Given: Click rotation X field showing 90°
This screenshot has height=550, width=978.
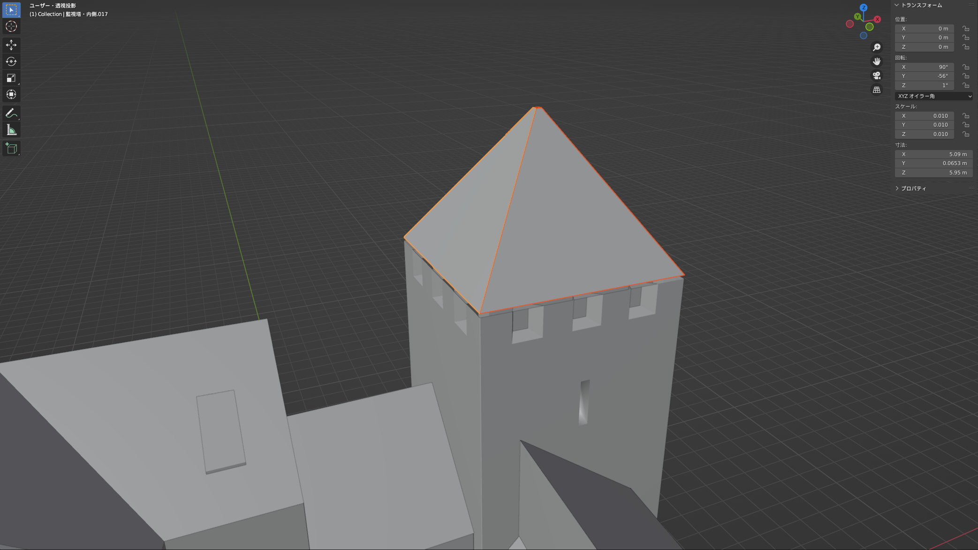Looking at the screenshot, I should pyautogui.click(x=924, y=67).
